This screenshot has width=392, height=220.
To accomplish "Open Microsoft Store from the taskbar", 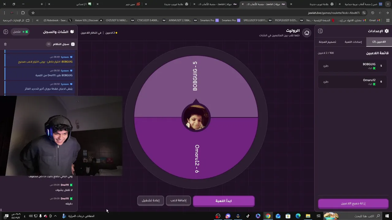I will pyautogui.click(x=288, y=216).
